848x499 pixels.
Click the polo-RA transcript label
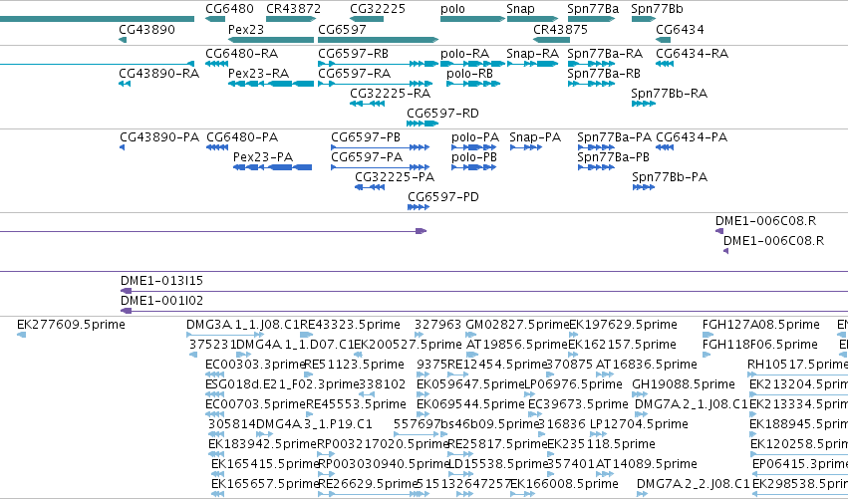[464, 54]
